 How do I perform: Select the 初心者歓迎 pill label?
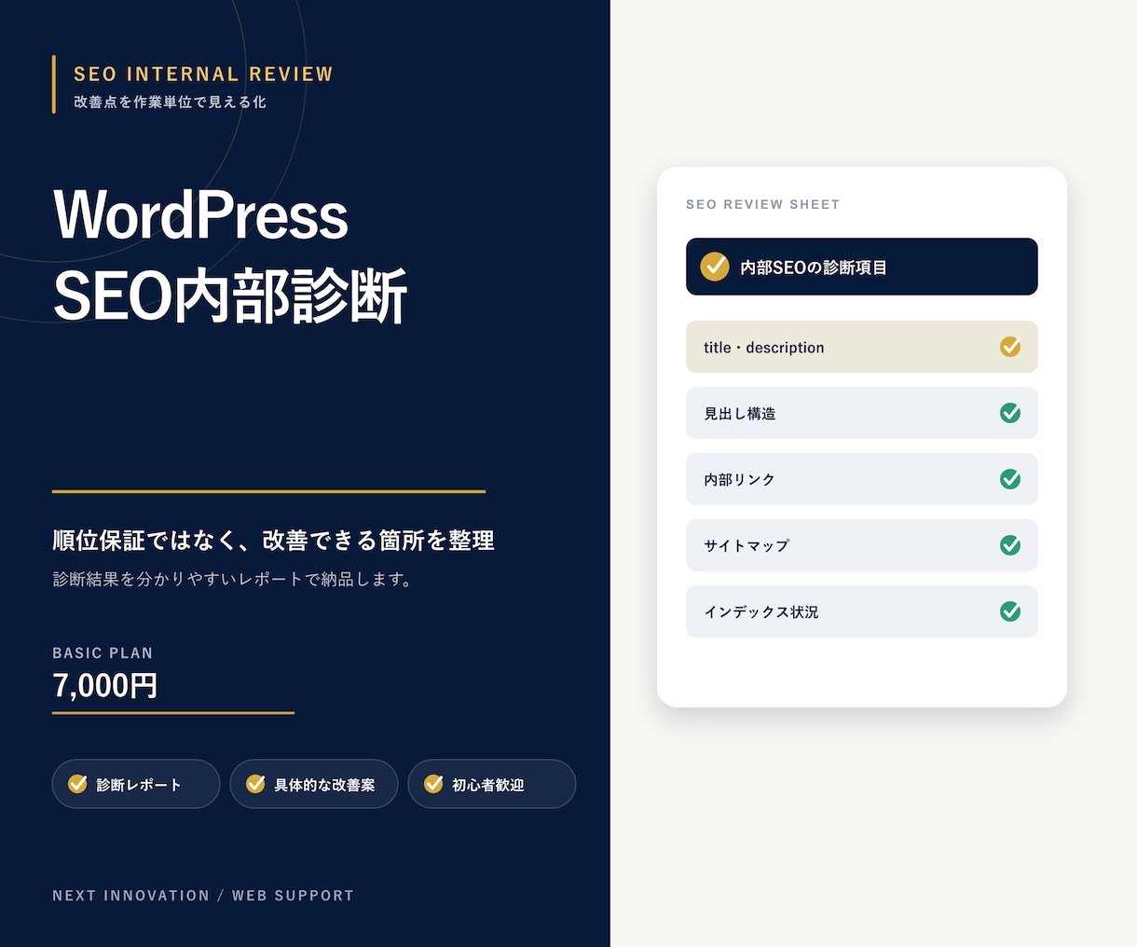tap(488, 785)
